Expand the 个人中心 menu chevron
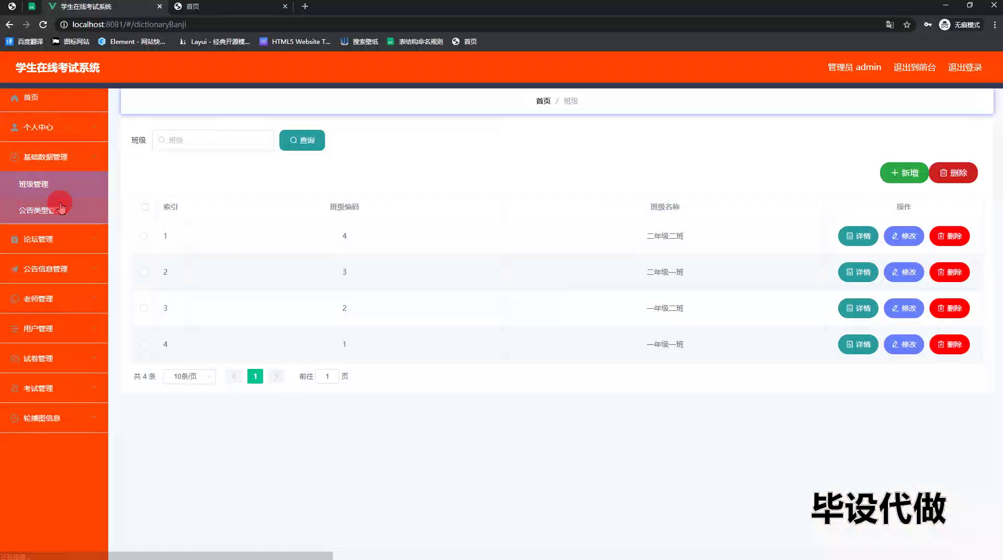 click(95, 127)
